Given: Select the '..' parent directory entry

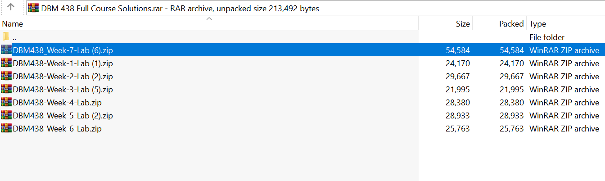Looking at the screenshot, I should click(15, 37).
